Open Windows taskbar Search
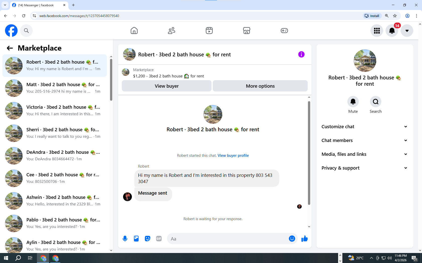The height and width of the screenshot is (263, 422). coord(18,258)
